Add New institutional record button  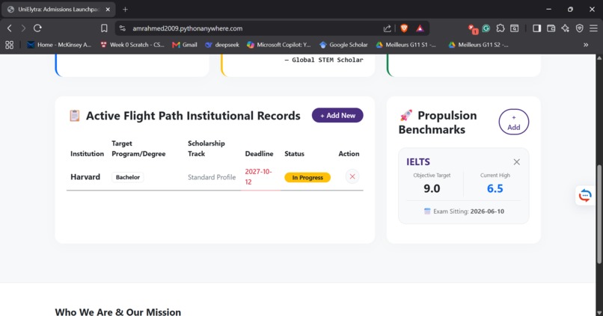[337, 115]
